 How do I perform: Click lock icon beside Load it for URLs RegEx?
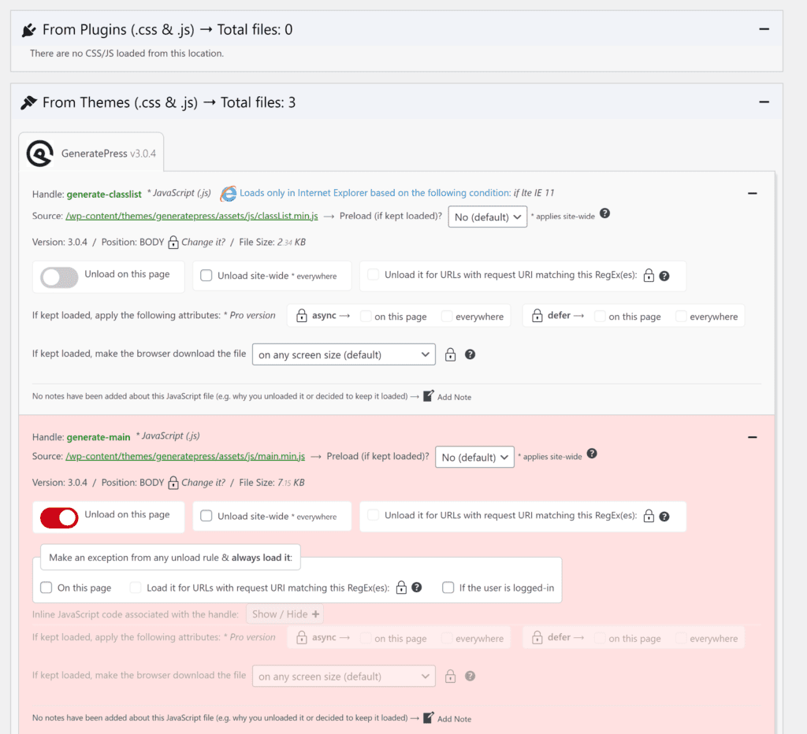pos(401,588)
